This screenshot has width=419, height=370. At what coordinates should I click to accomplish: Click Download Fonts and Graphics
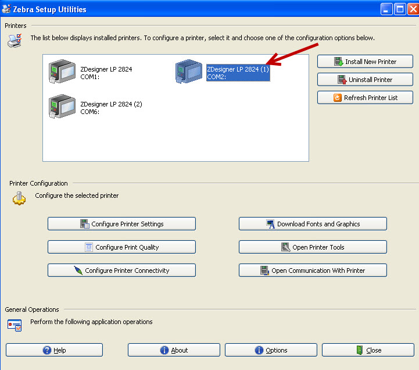[313, 224]
